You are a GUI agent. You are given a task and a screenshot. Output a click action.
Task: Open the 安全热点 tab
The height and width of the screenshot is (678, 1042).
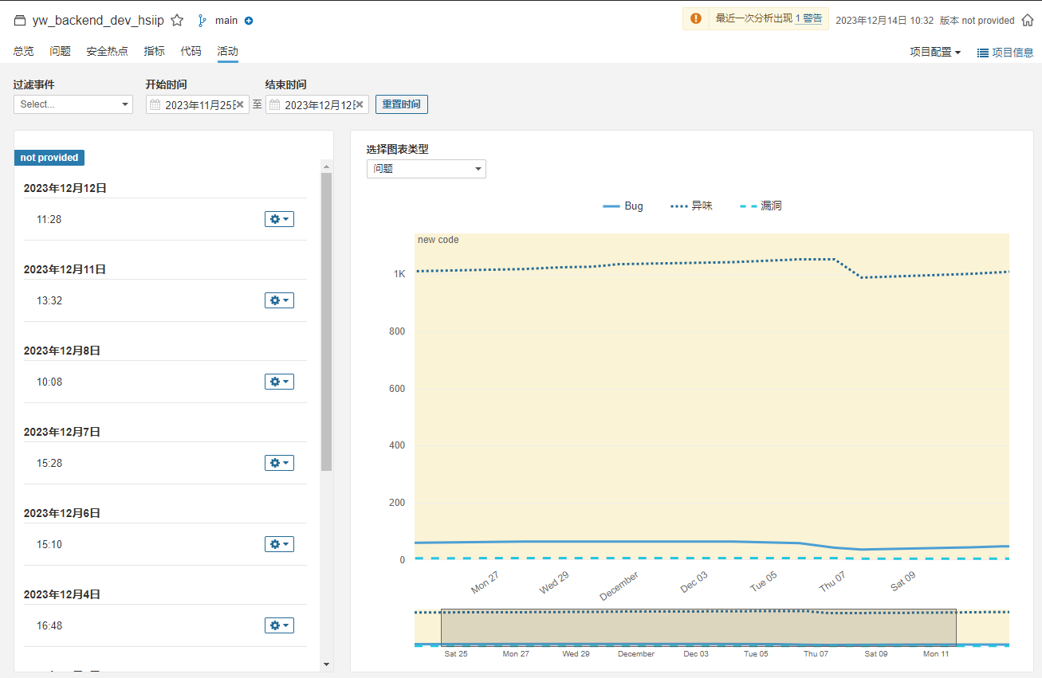point(108,51)
